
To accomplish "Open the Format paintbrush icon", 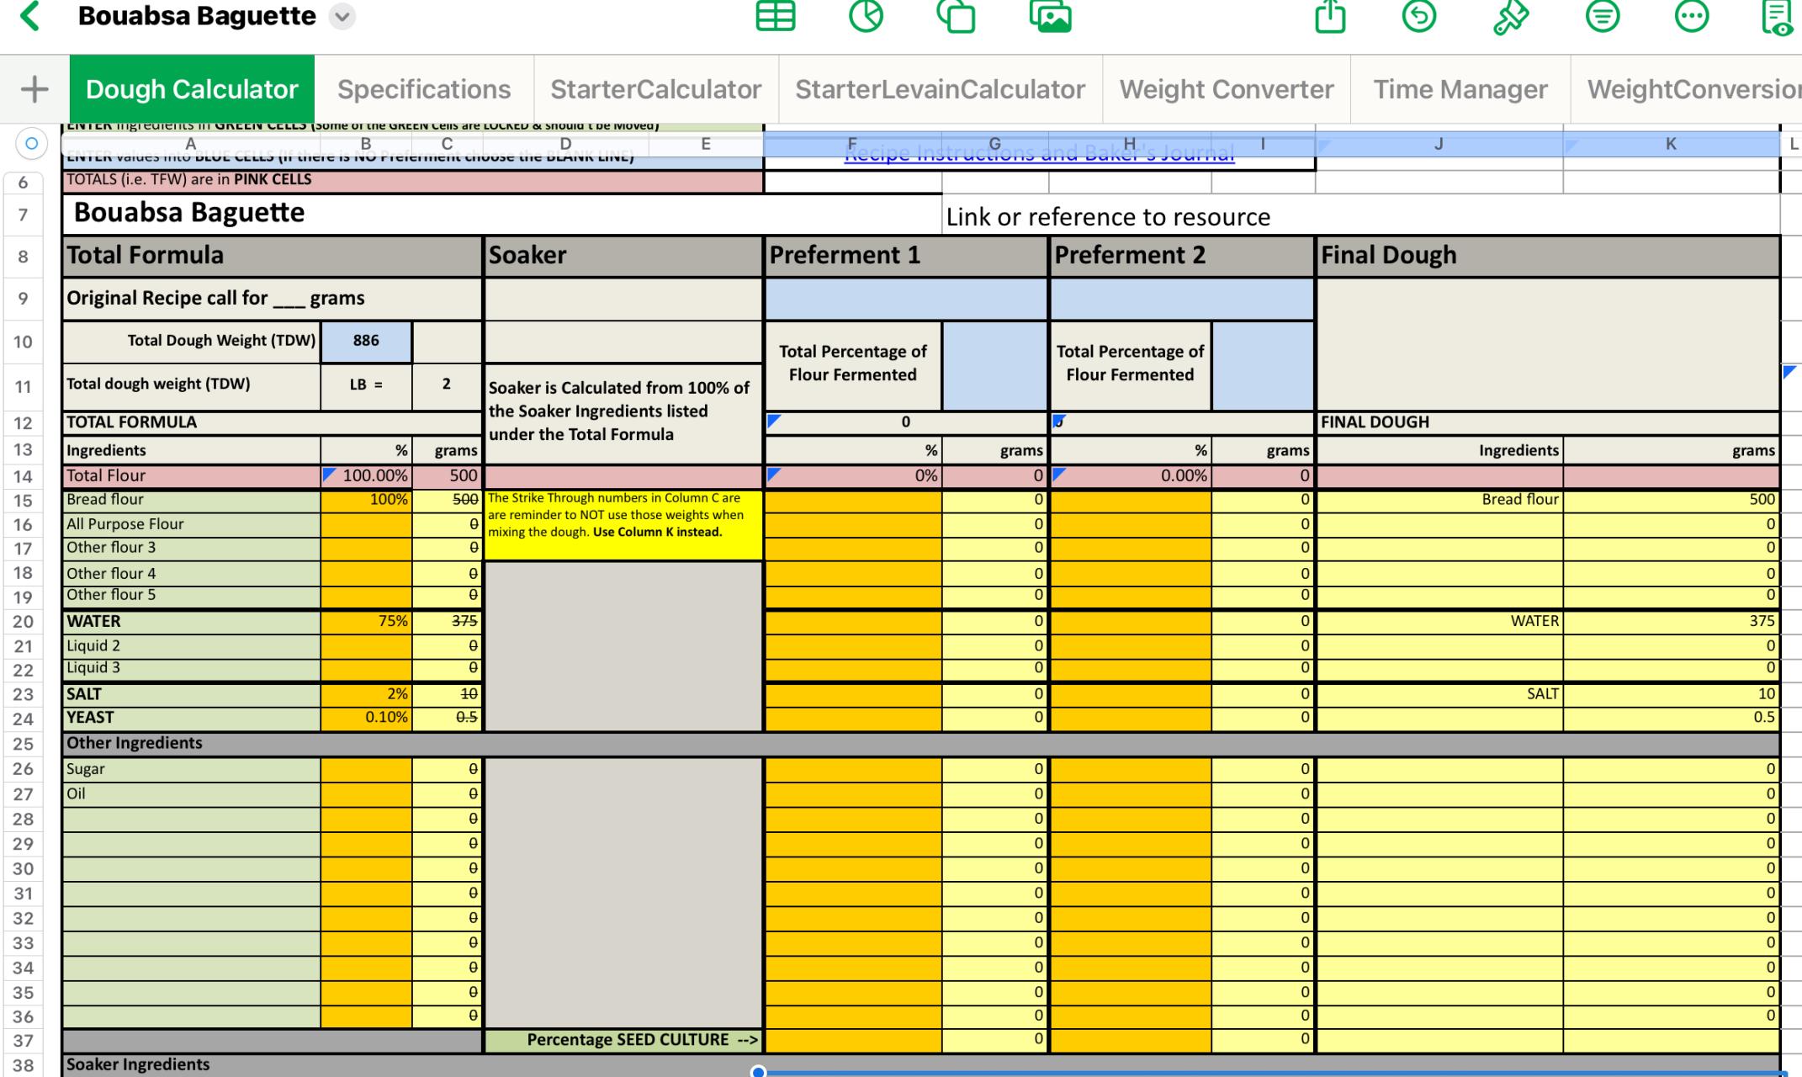I will pyautogui.click(x=1511, y=17).
